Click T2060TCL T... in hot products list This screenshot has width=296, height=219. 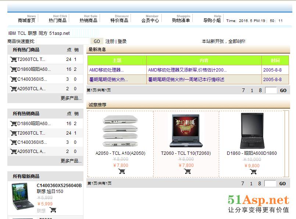pyautogui.click(x=31, y=59)
